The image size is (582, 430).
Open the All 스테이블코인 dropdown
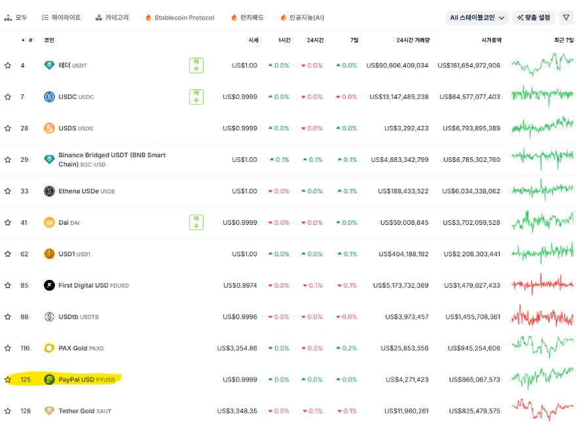click(x=477, y=18)
